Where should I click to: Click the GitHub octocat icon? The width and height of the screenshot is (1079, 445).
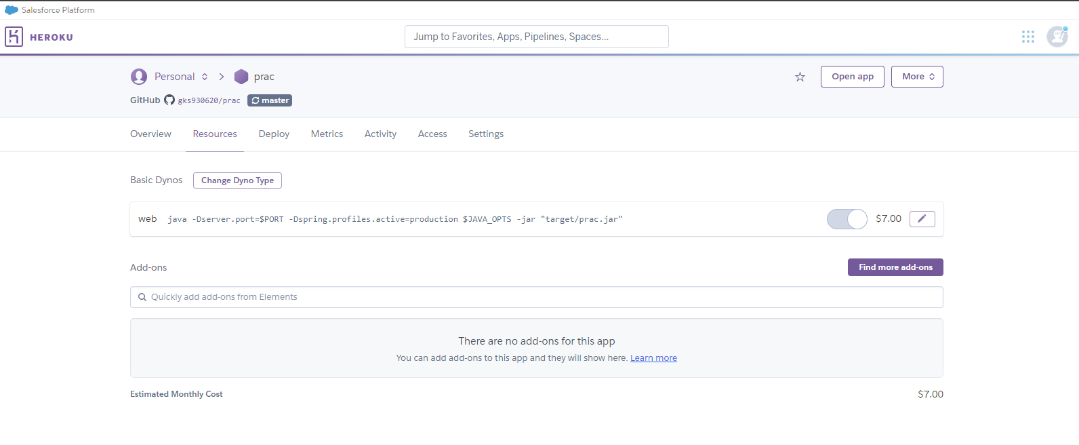coord(169,100)
